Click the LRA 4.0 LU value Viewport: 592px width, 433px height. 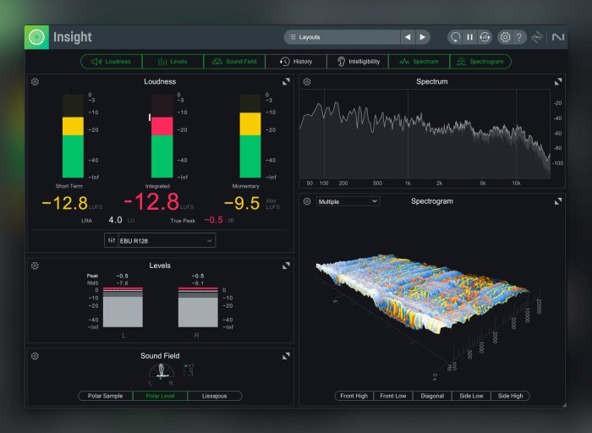pyautogui.click(x=115, y=220)
